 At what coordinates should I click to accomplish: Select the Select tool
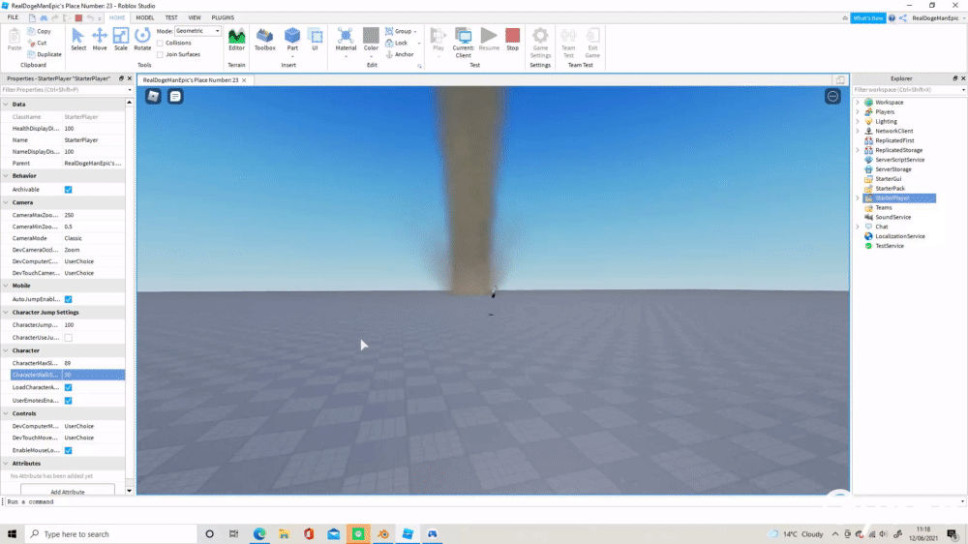click(77, 40)
